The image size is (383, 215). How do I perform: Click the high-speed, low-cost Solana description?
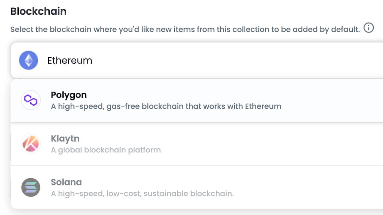coord(142,194)
